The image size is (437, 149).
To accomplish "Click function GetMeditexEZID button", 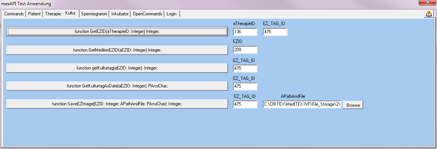I will 117,50.
